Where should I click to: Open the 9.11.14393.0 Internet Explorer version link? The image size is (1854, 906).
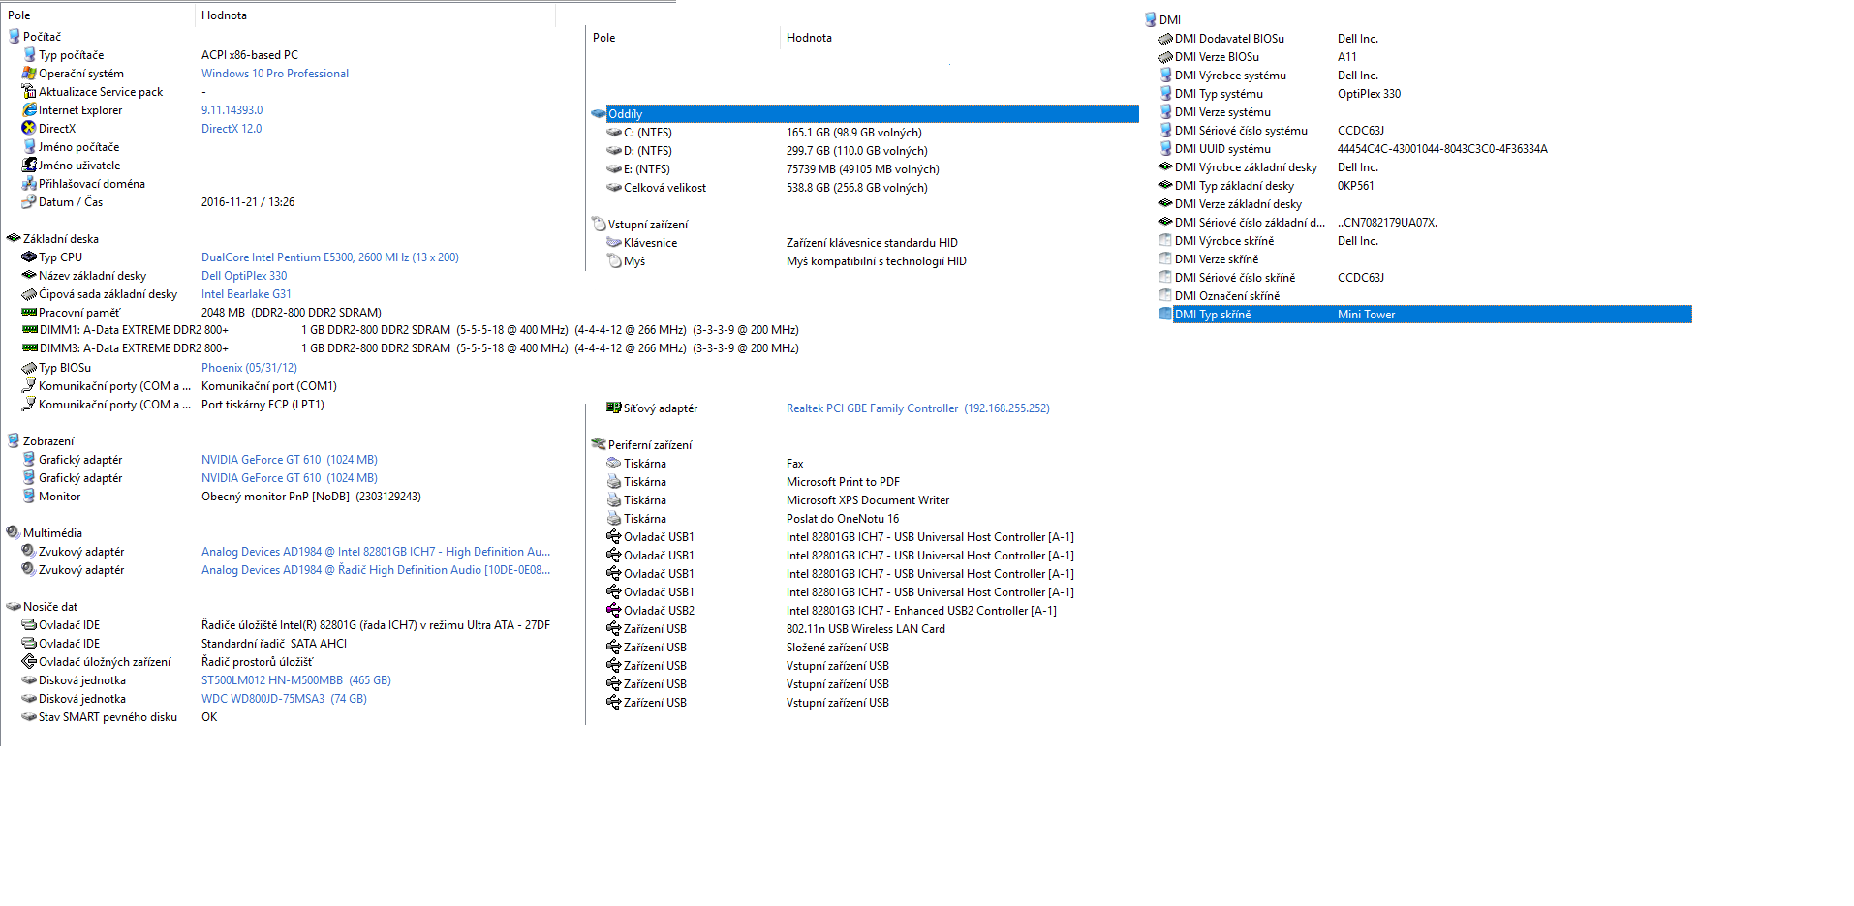232,110
